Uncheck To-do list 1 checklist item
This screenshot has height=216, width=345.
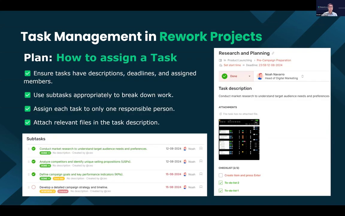221,191
